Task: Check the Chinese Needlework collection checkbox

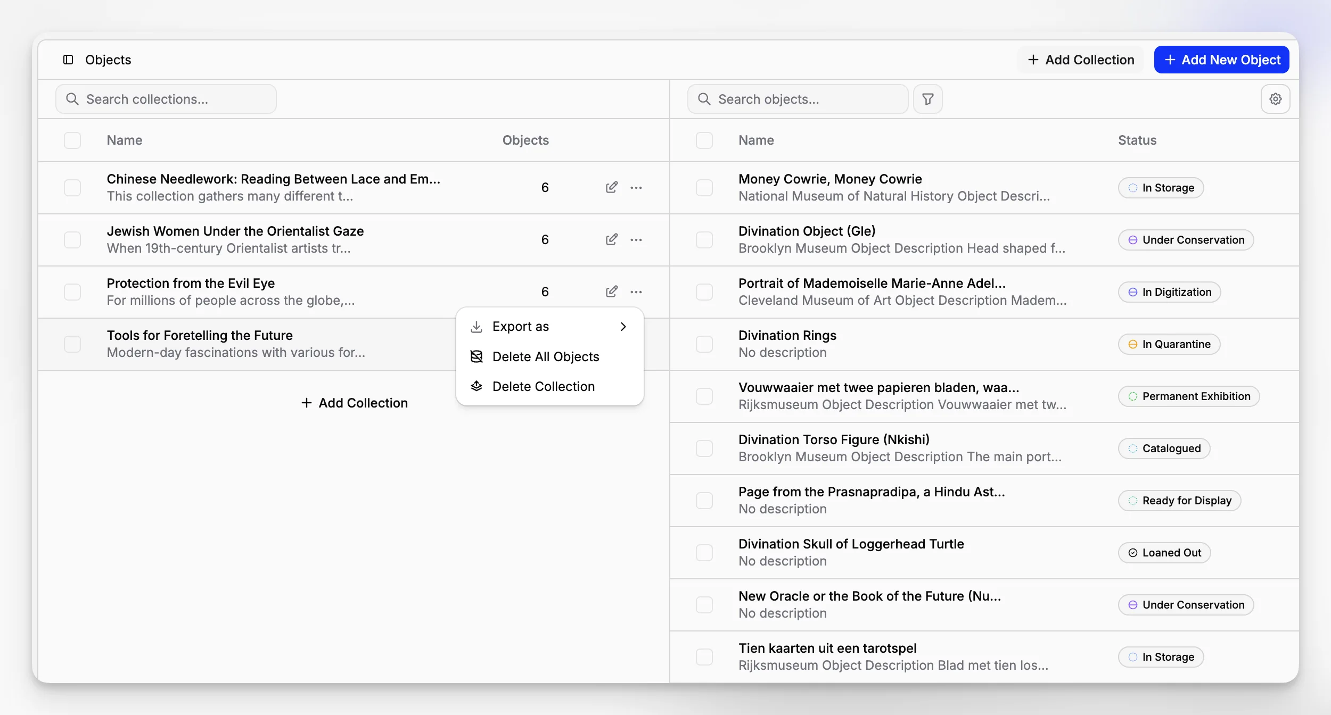Action: tap(72, 188)
